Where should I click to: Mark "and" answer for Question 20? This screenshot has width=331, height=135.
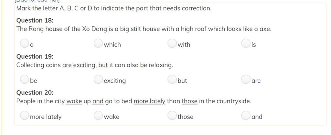point(246,116)
